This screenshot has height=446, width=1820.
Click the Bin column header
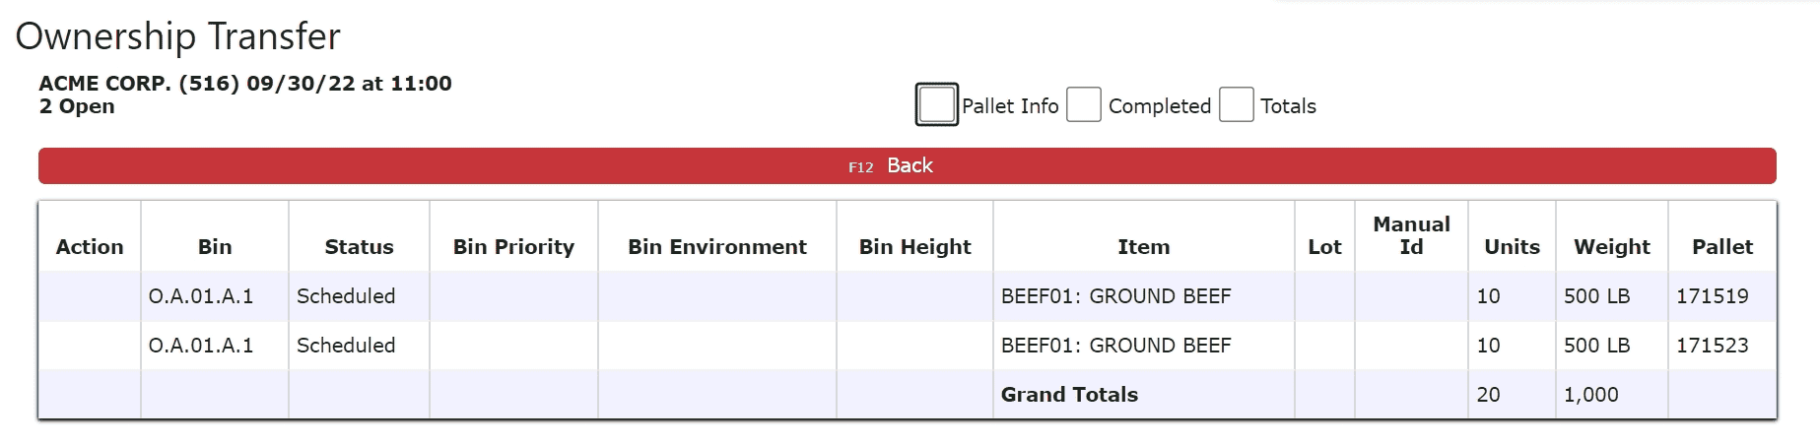215,246
